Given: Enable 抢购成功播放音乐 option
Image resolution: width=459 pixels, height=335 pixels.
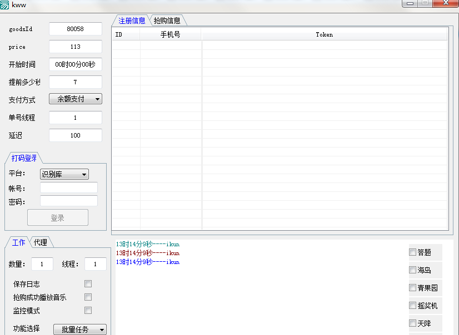Looking at the screenshot, I should (x=87, y=297).
